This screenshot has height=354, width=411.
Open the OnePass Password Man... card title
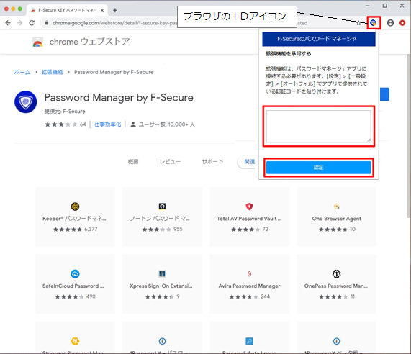tap(336, 286)
